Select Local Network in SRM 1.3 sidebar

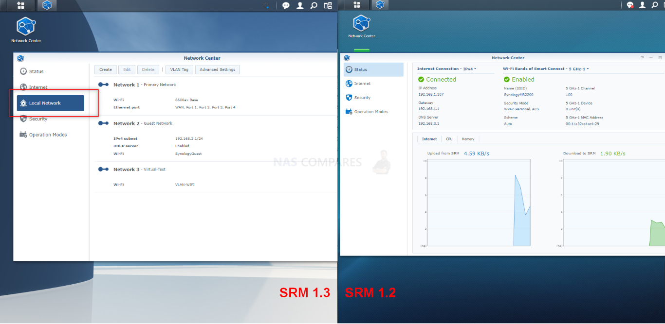point(51,103)
